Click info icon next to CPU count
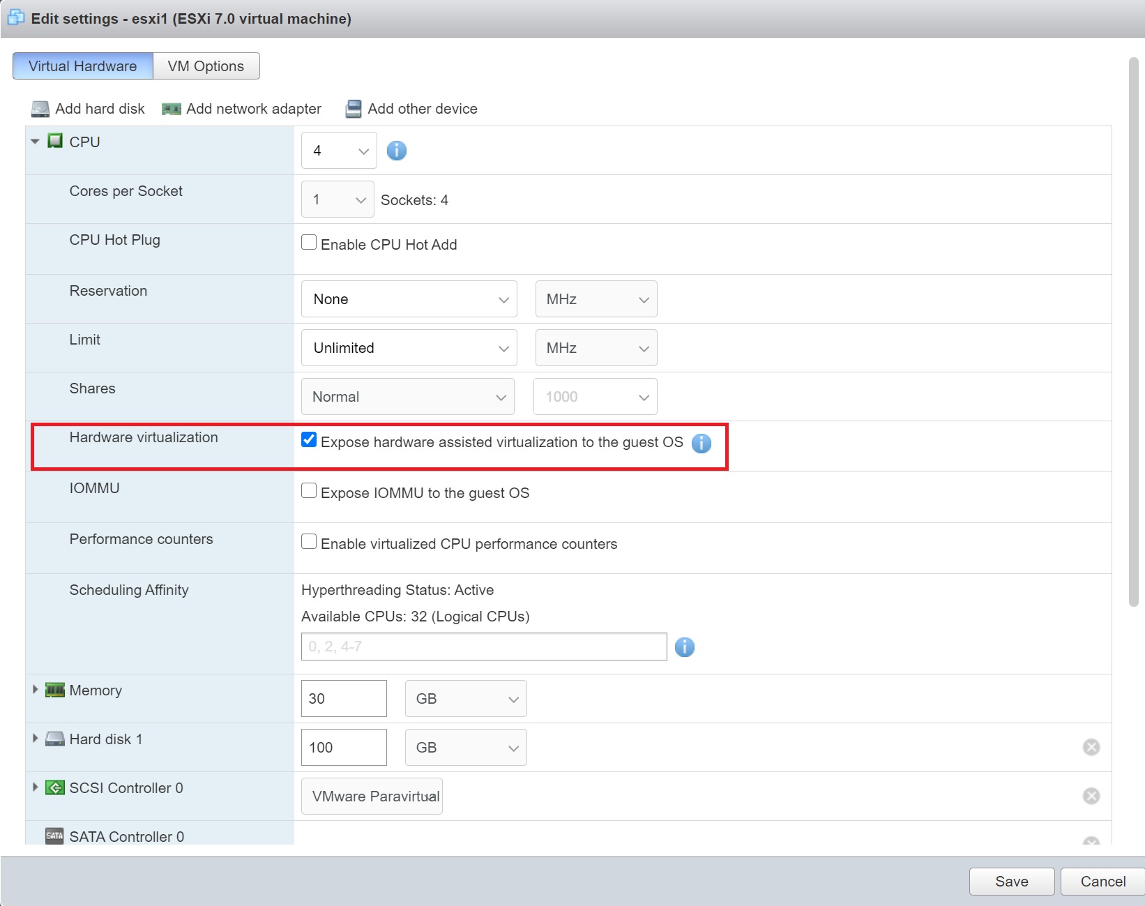 click(x=396, y=151)
